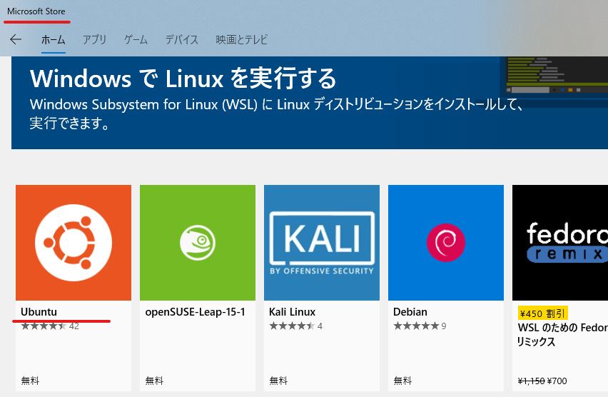
Task: Open the openSUSE chameleon logo tile
Action: 198,243
